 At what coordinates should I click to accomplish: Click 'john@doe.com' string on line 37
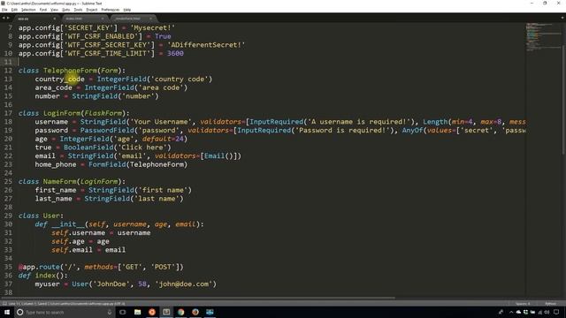[x=184, y=284]
